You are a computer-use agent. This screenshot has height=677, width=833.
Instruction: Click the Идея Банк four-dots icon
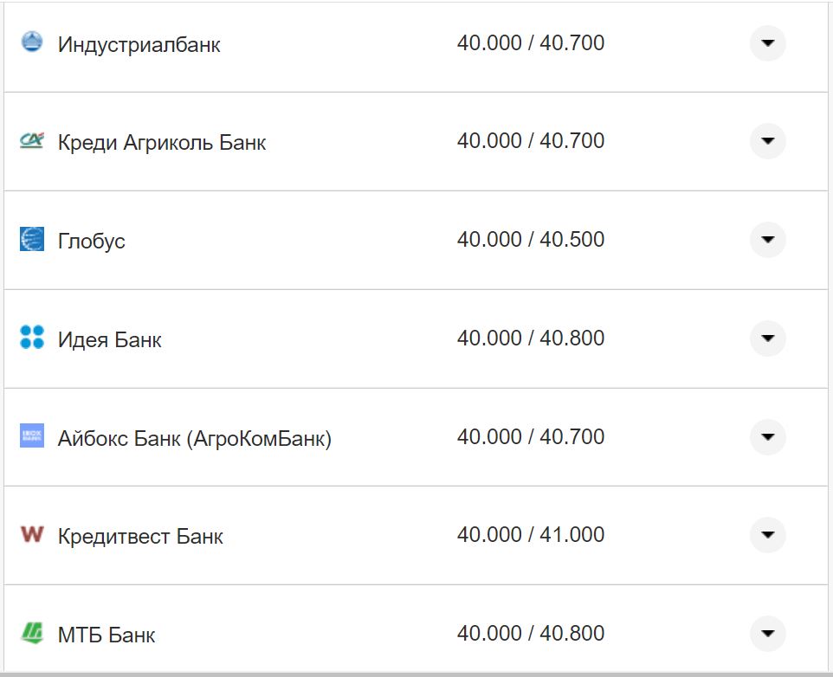(x=31, y=338)
